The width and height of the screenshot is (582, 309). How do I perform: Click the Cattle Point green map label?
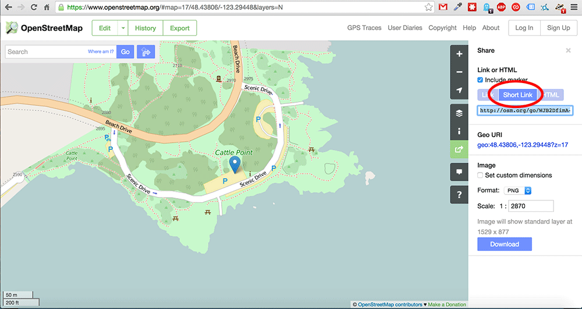coord(233,153)
